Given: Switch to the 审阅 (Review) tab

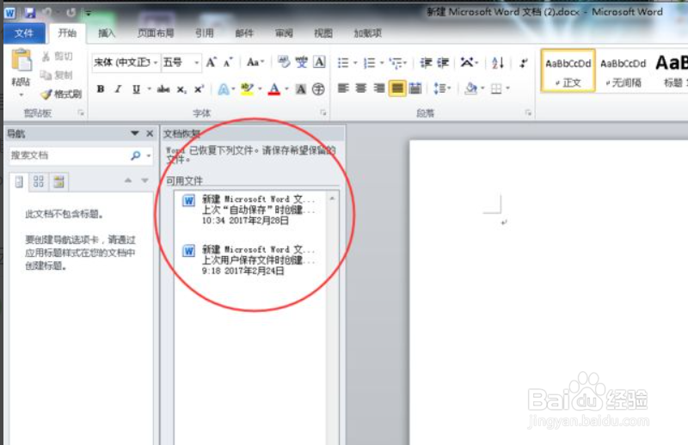Looking at the screenshot, I should point(284,34).
